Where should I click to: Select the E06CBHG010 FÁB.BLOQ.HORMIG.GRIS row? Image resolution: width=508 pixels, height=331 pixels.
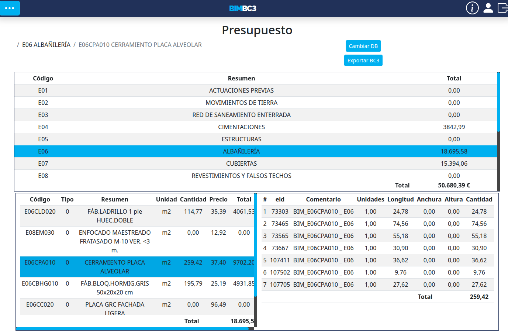coord(114,288)
